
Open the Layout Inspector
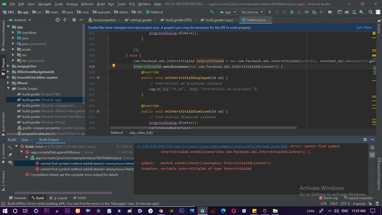coord(358,198)
